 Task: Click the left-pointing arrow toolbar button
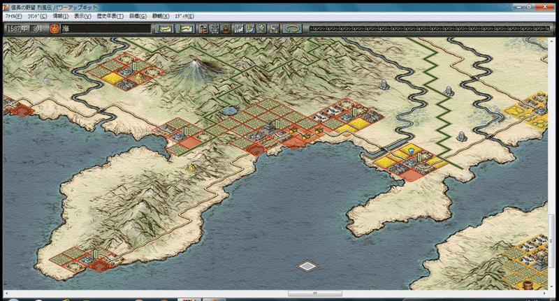tap(164, 29)
